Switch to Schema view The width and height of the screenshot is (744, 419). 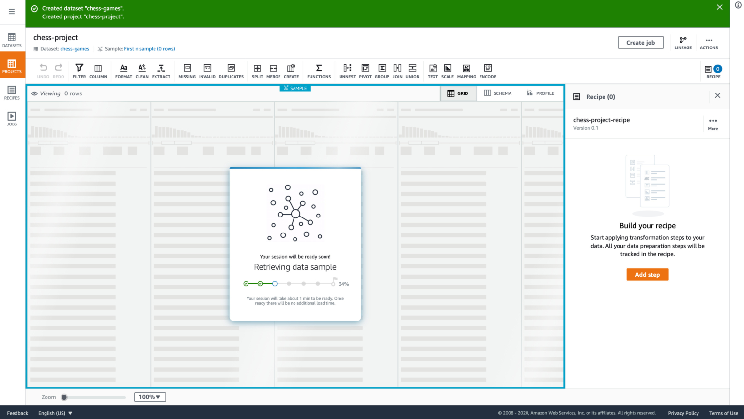498,93
